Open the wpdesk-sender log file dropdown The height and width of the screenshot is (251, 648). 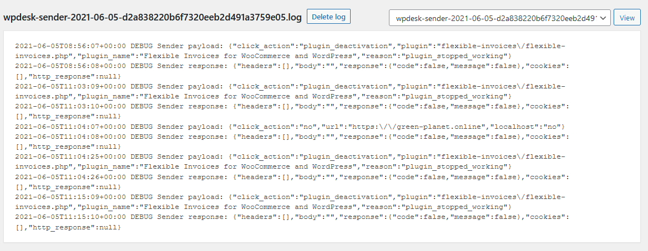pos(500,18)
